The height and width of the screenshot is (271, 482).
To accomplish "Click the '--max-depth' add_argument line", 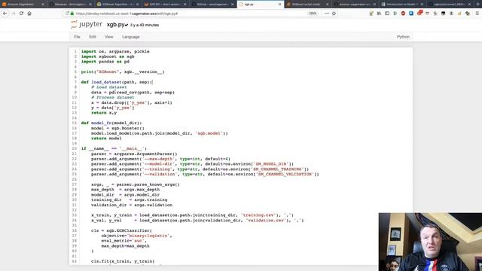I will click(160, 159).
